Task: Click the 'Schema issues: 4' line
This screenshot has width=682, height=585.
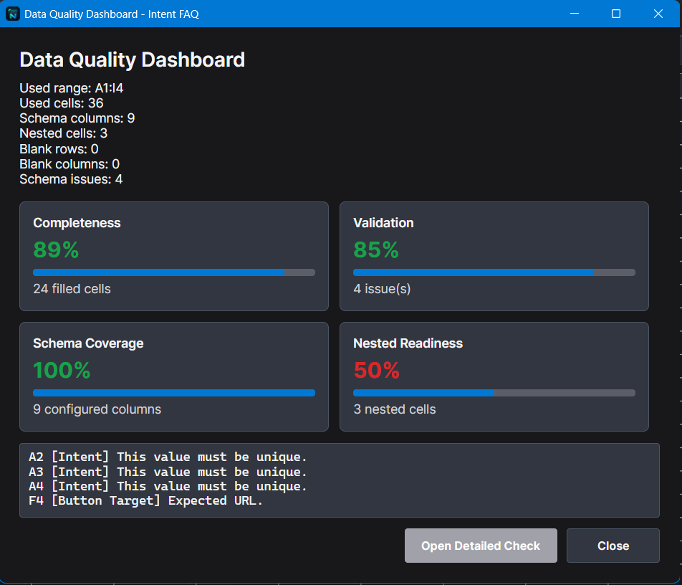Action: coord(71,179)
